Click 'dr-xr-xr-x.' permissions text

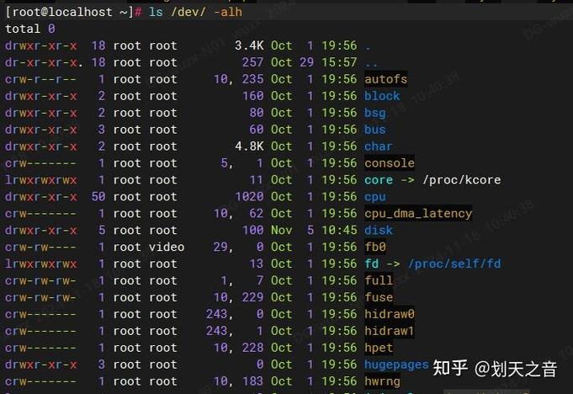(45, 62)
